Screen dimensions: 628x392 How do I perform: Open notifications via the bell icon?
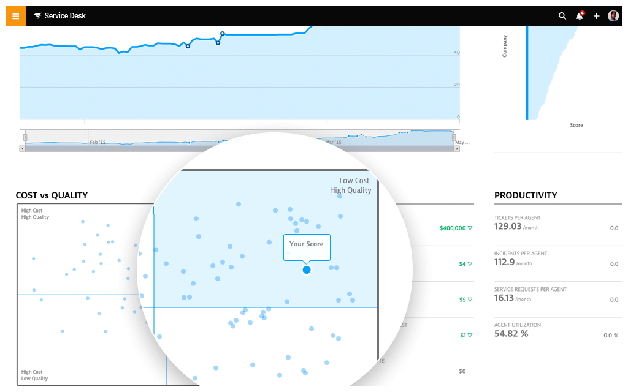(x=579, y=16)
